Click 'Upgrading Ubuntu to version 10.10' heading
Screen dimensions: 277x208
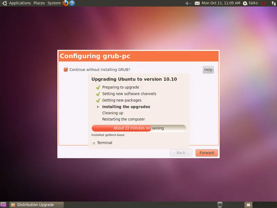tap(134, 79)
